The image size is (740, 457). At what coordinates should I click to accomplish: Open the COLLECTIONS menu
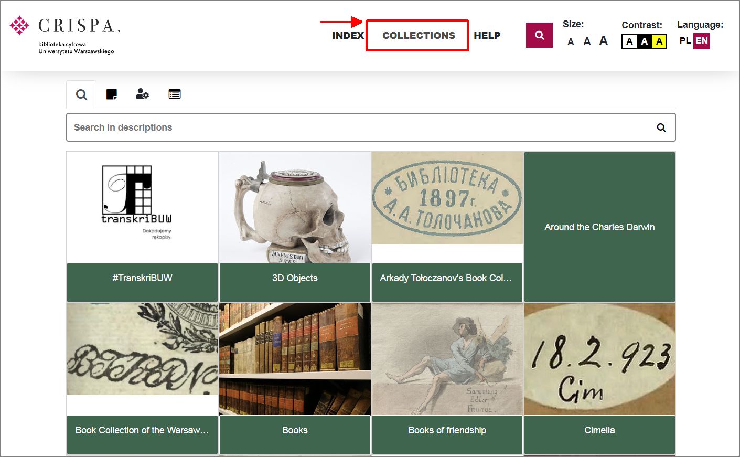pos(419,35)
